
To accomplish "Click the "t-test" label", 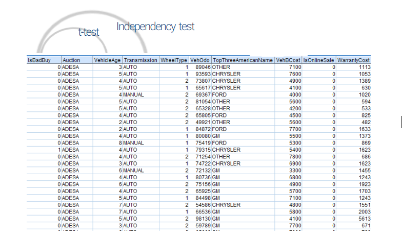I will [89, 32].
